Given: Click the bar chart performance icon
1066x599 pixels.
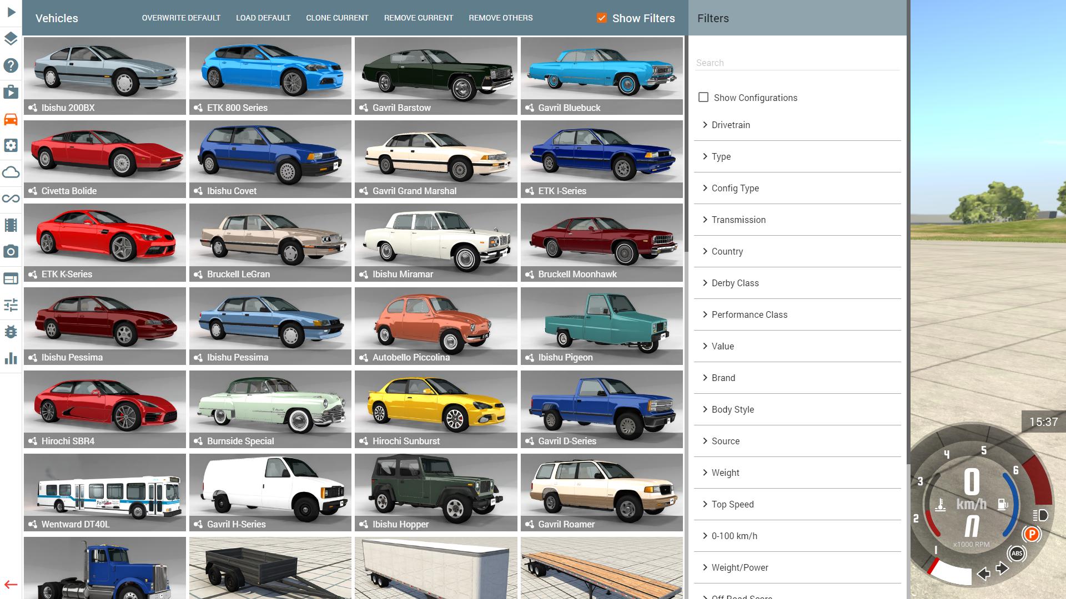Looking at the screenshot, I should click(x=11, y=358).
